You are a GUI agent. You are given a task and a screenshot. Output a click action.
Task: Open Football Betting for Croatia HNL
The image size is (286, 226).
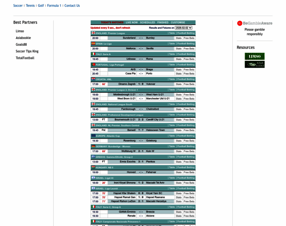coord(186,79)
